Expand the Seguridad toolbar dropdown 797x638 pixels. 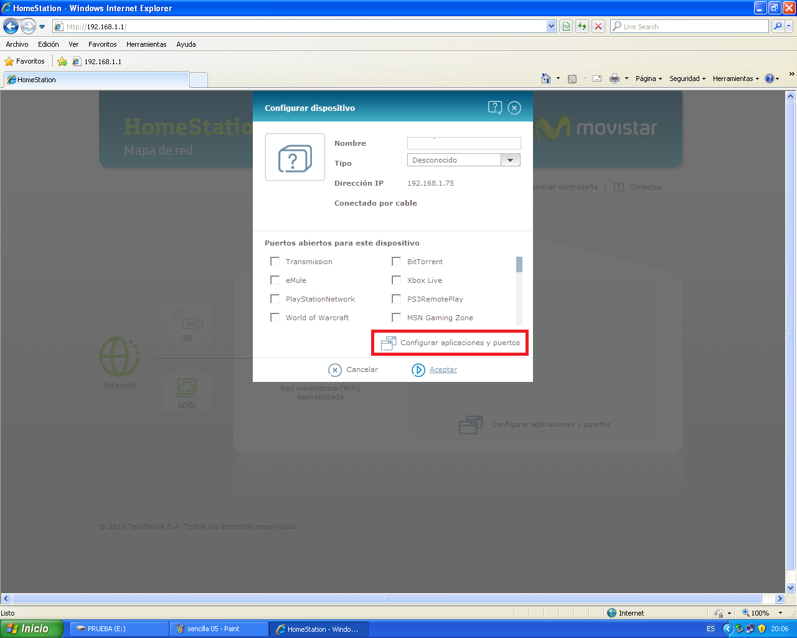687,79
